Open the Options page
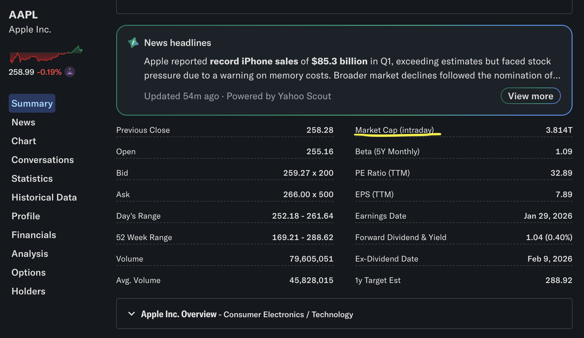Screen dimensions: 584x338 pyautogui.click(x=29, y=272)
